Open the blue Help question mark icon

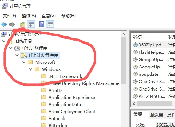click(x=42, y=24)
